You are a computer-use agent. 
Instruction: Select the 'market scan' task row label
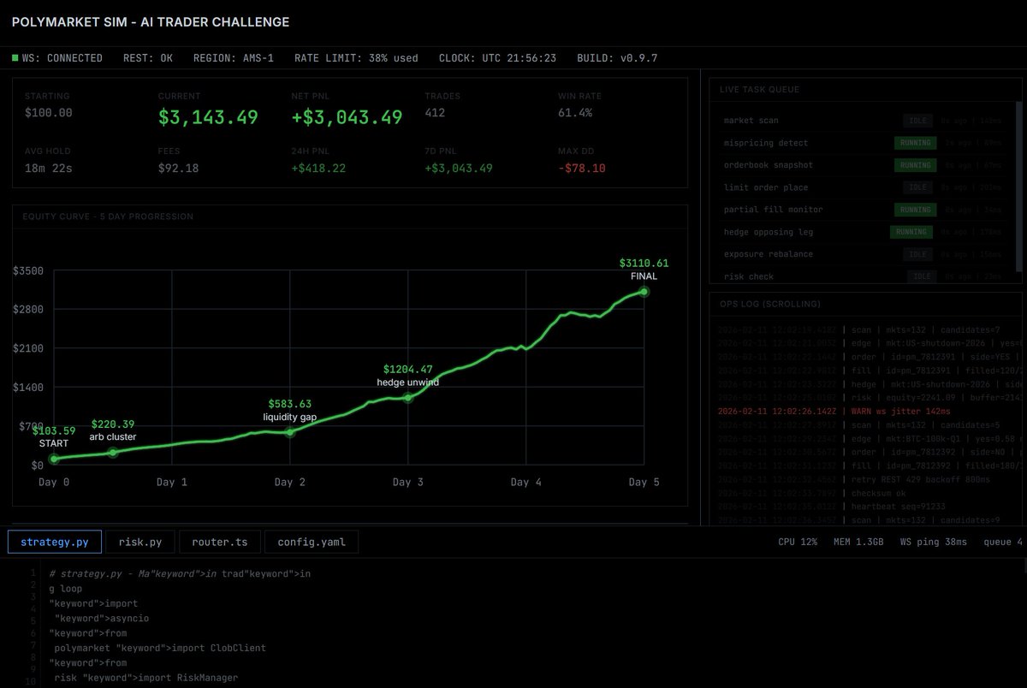tap(751, 121)
